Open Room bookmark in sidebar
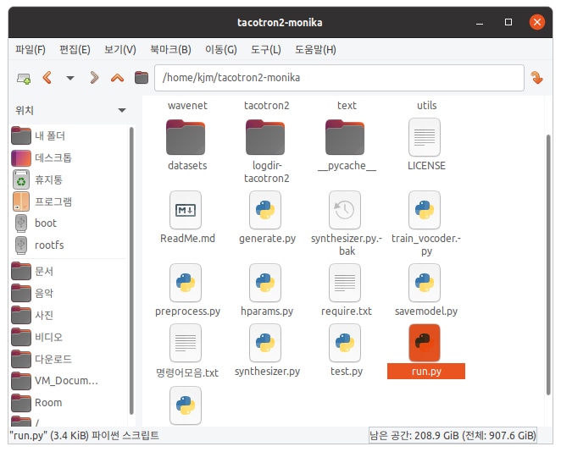The image size is (561, 452). tap(68, 403)
